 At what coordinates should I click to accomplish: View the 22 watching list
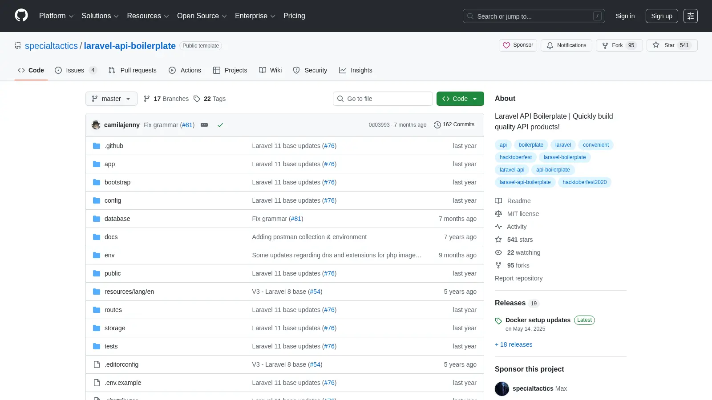coord(518,252)
